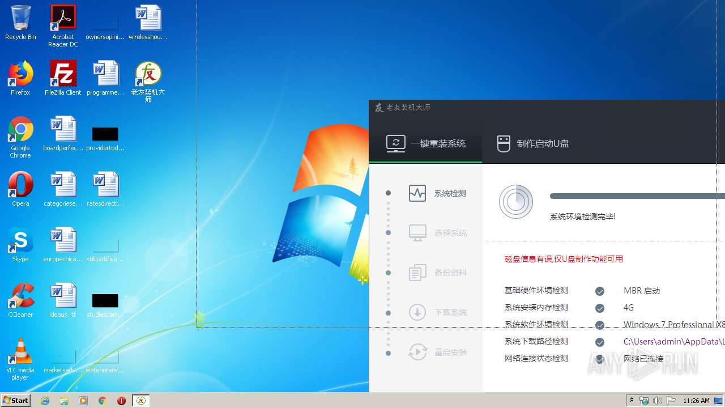Screen dimensions: 725x408
Task: Click the Windows 7 Professional value text
Action: coord(674,325)
